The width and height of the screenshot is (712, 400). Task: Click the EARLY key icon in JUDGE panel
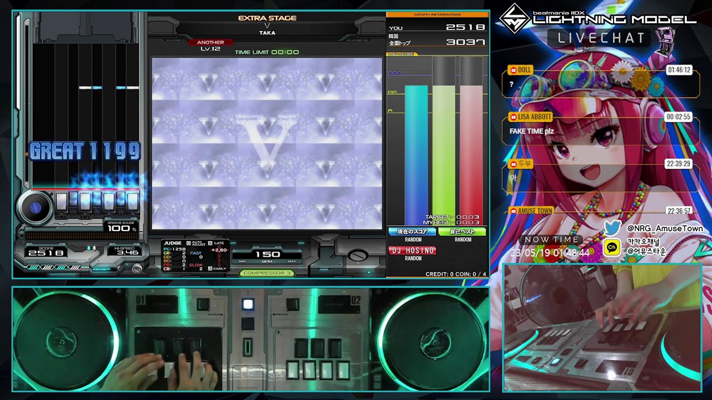(210, 269)
